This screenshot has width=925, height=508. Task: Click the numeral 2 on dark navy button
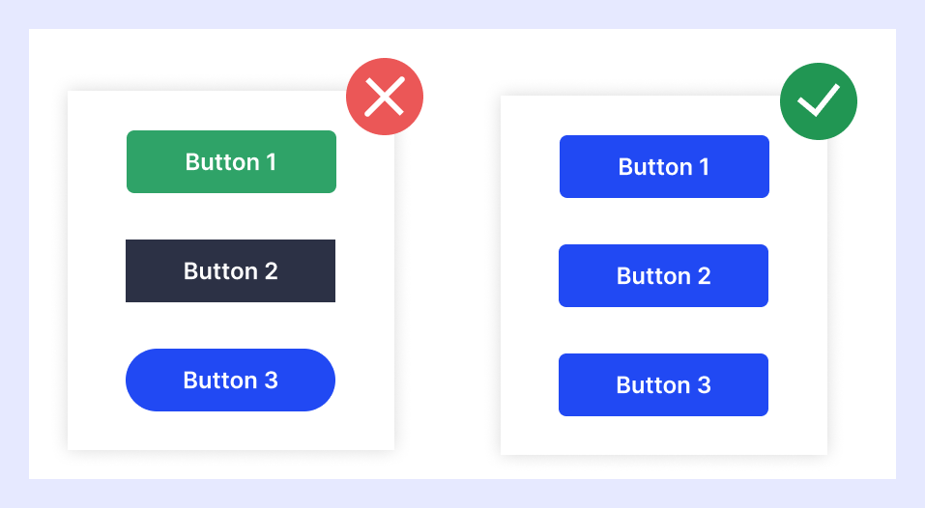271,271
